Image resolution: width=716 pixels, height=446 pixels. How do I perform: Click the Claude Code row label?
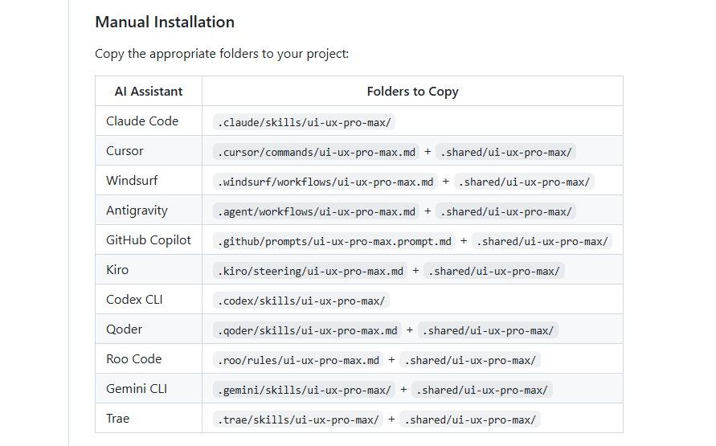point(142,121)
